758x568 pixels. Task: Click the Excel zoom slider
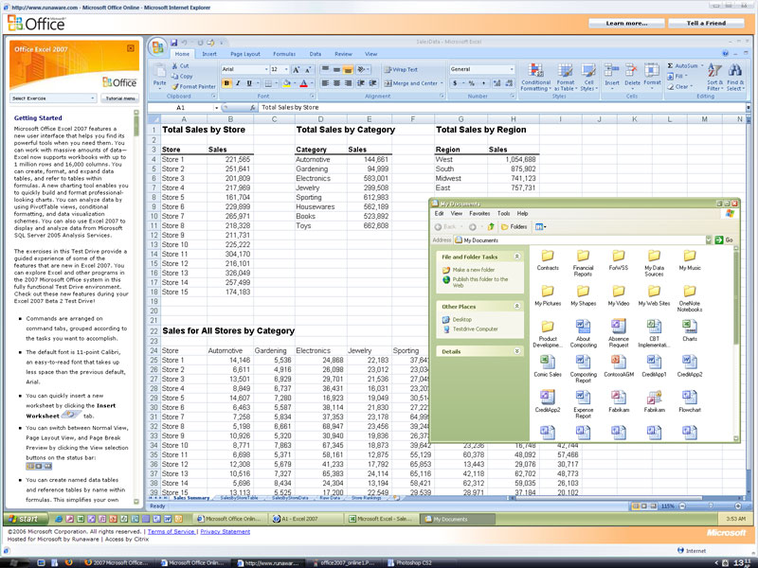point(710,506)
